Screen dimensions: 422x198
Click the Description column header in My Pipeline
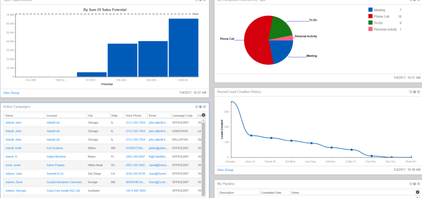coord(239,193)
